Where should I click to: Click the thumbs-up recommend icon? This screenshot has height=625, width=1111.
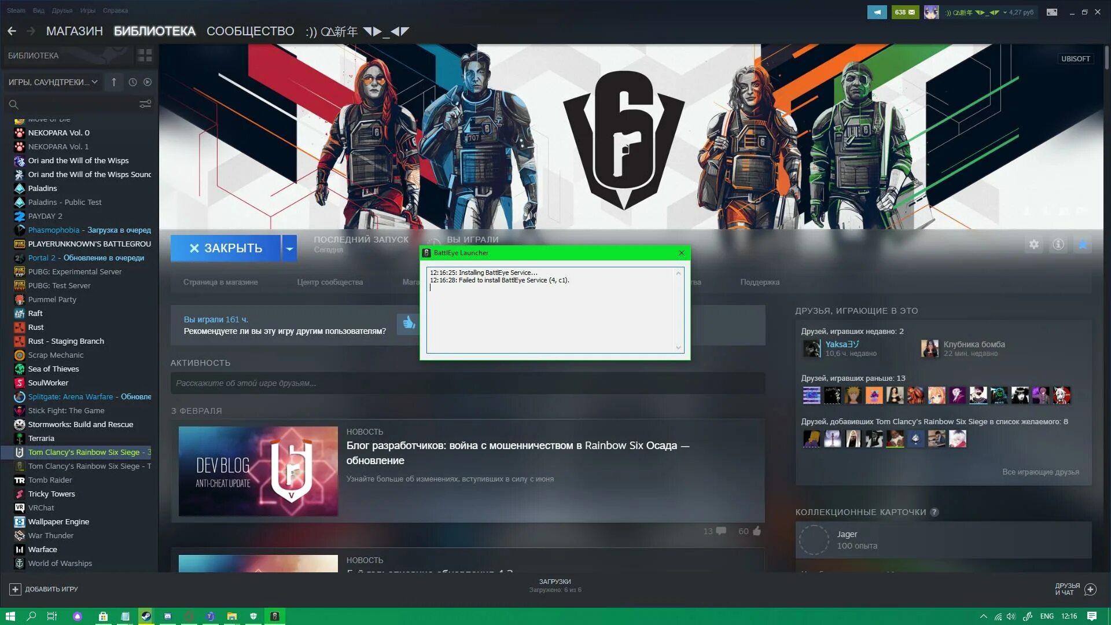click(409, 323)
